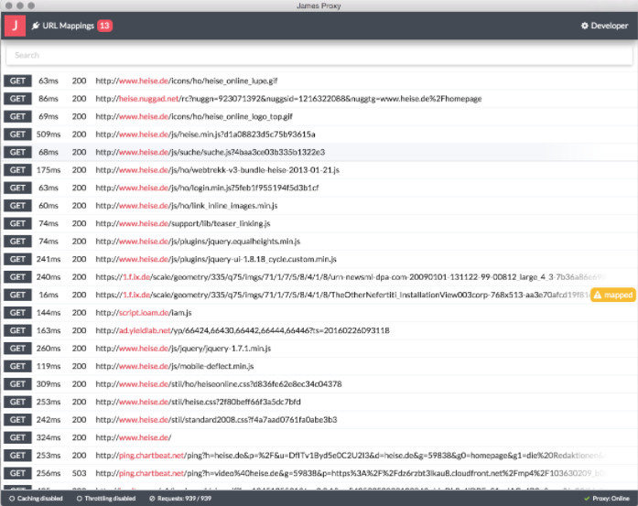Click the red James J logo
The image size is (638, 506).
point(15,26)
